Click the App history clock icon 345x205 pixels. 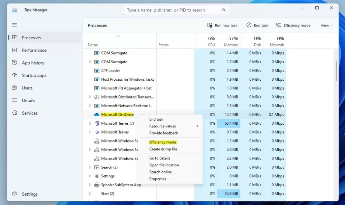point(14,63)
